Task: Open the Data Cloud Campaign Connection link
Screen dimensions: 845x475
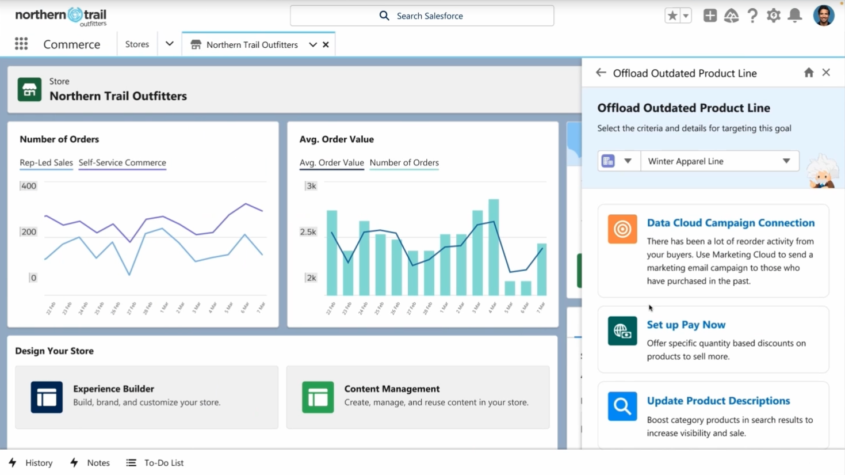Action: click(x=731, y=223)
